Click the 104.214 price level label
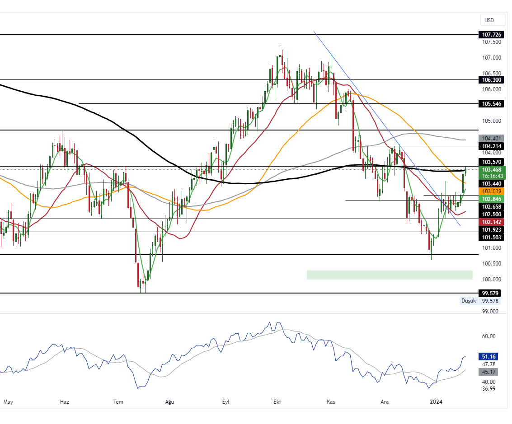The height and width of the screenshot is (424, 512). coord(492,146)
